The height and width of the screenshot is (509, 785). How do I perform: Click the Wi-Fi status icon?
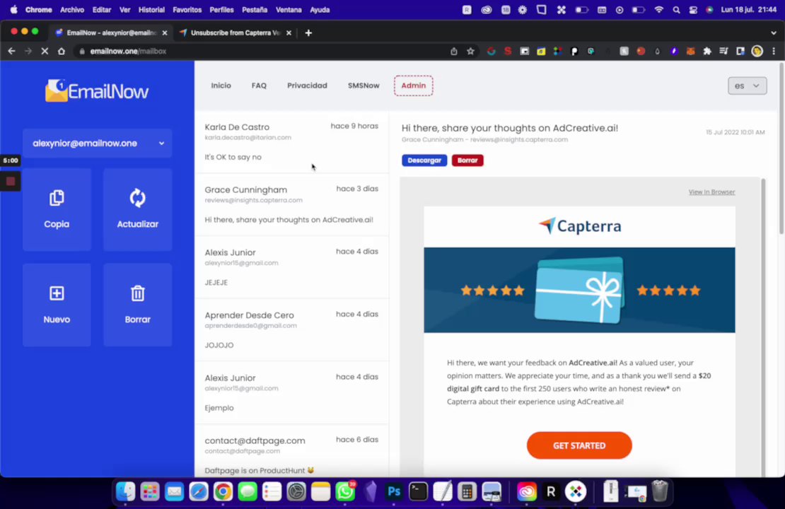click(x=659, y=9)
